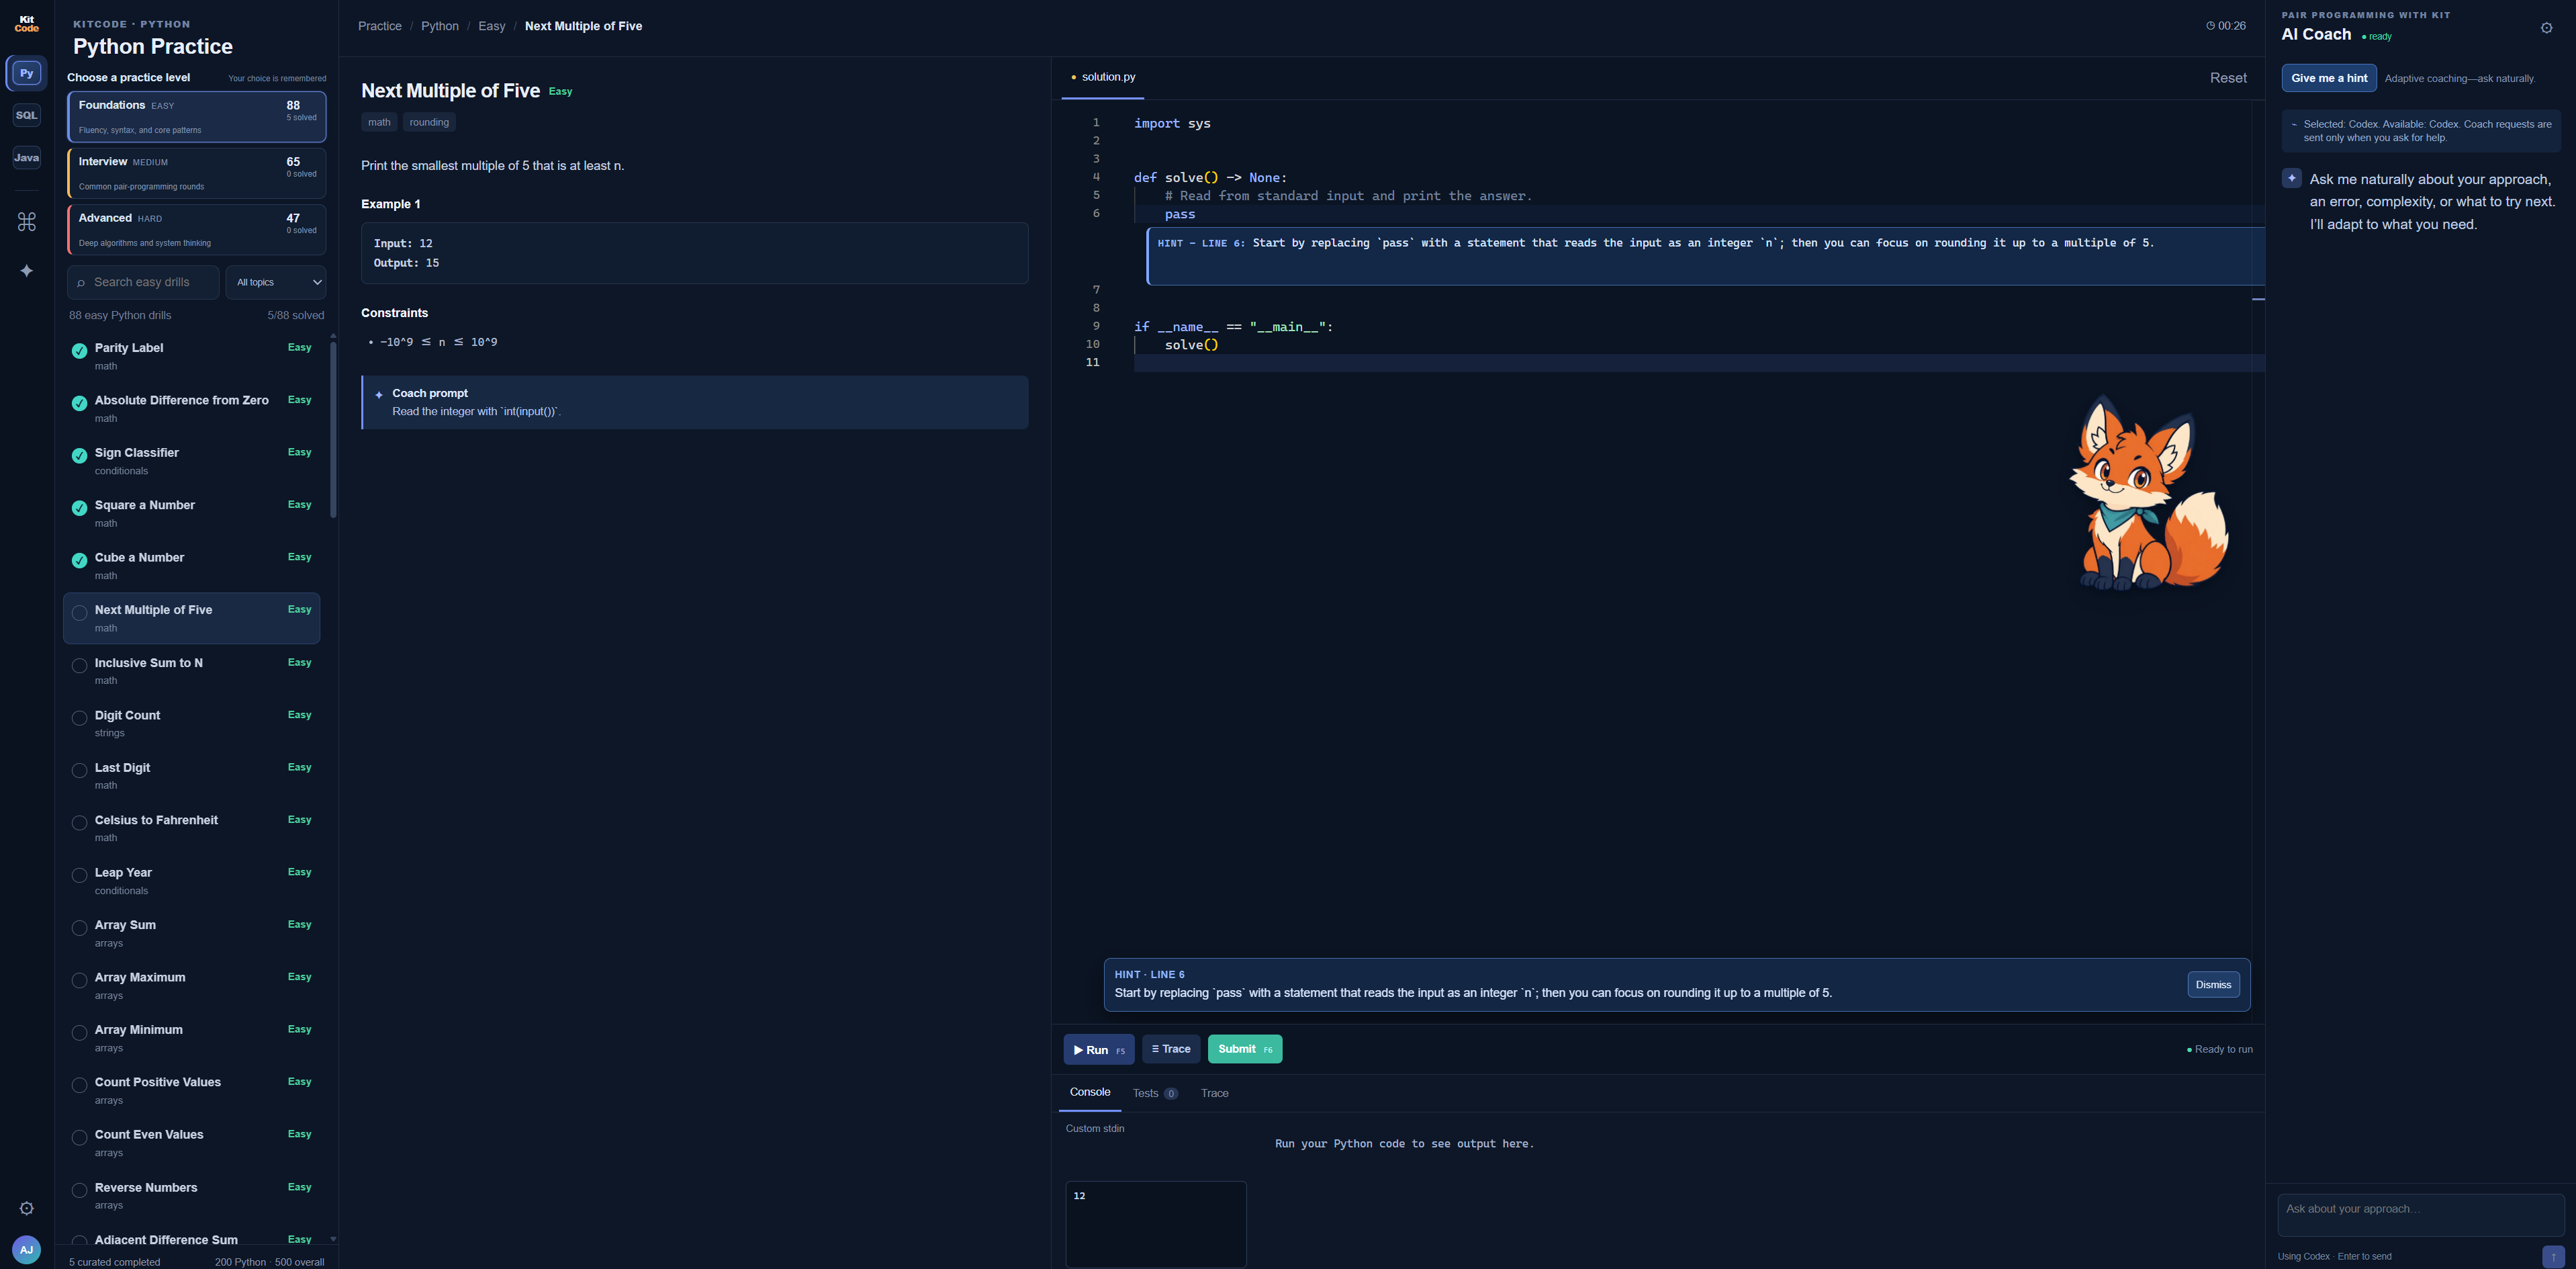Open the command shortcuts icon in sidebar
The width and height of the screenshot is (2576, 1269).
pos(27,222)
